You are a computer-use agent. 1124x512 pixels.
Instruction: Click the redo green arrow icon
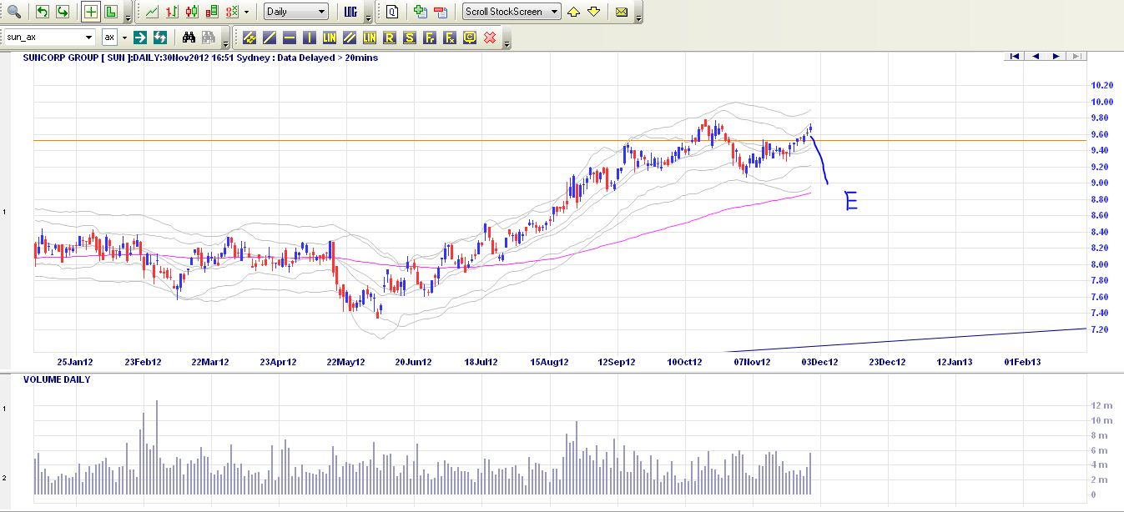[62, 12]
